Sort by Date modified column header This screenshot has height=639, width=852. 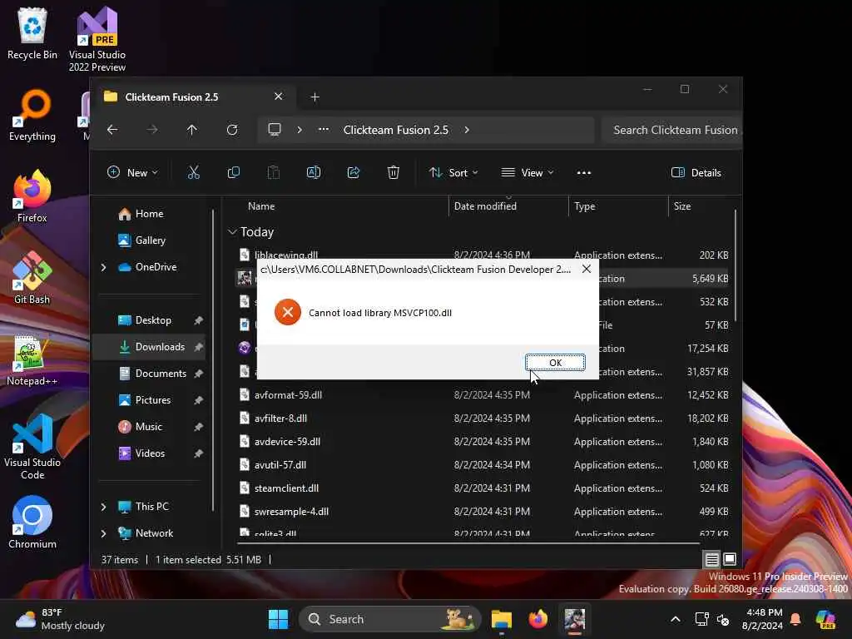click(x=485, y=206)
